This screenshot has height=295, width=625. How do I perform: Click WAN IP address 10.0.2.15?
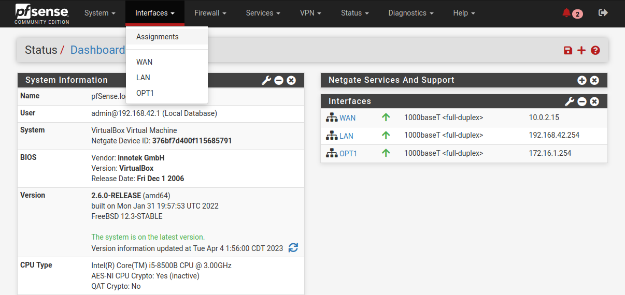pyautogui.click(x=544, y=117)
